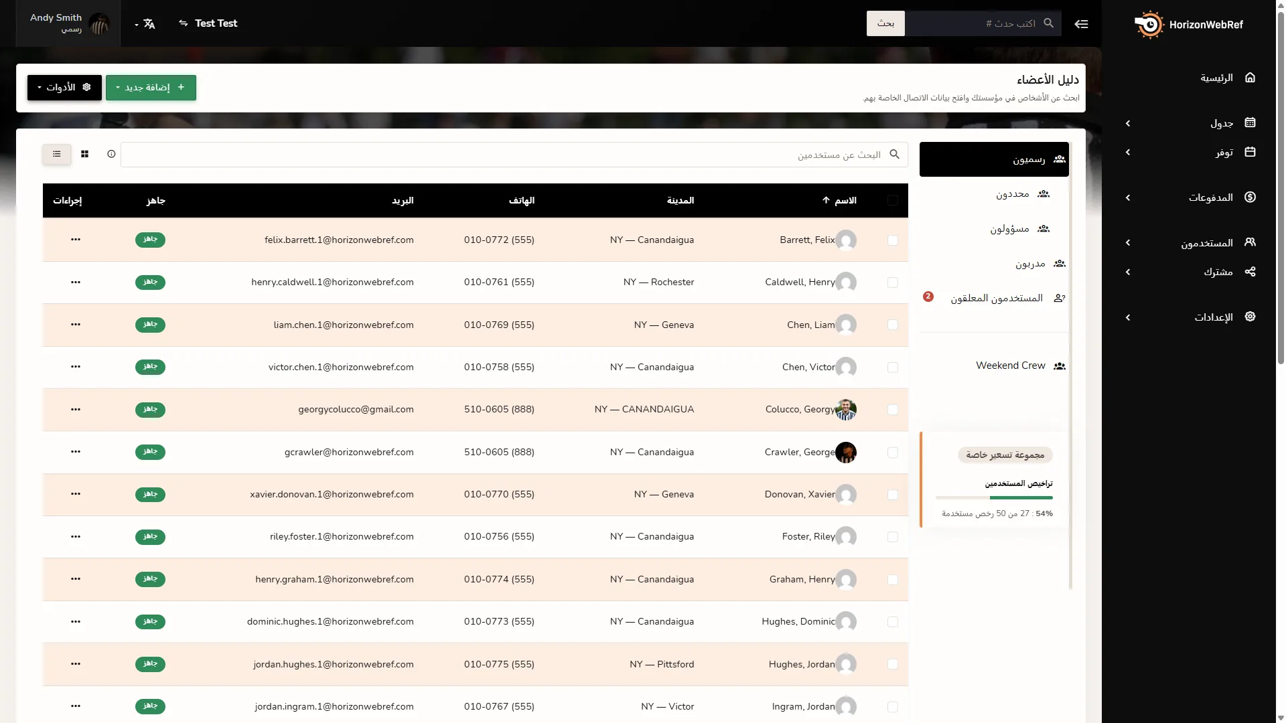Click the swap arrows next to Test Test

(184, 23)
